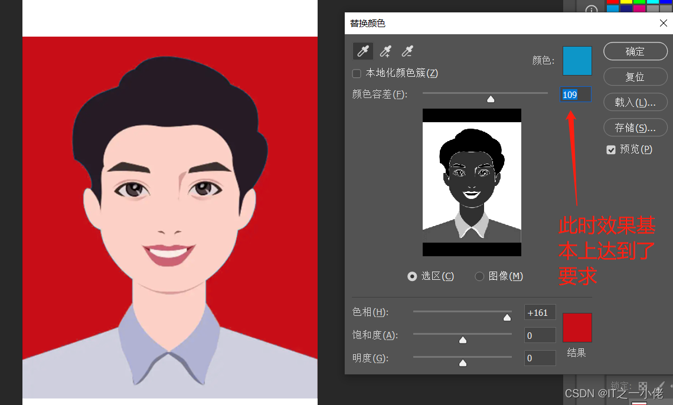The height and width of the screenshot is (405, 673).
Task: Click the 颜色容差 fuzziness slider handle
Action: pos(491,99)
